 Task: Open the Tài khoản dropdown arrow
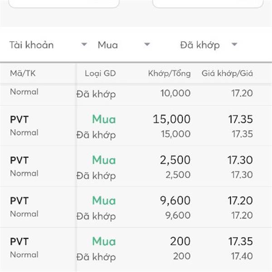[84, 44]
